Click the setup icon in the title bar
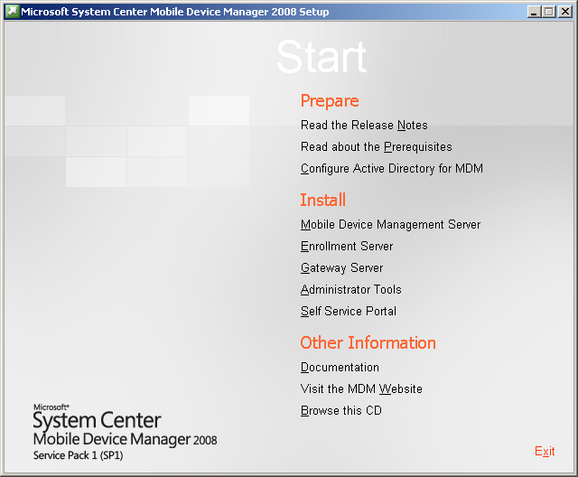 [x=12, y=12]
